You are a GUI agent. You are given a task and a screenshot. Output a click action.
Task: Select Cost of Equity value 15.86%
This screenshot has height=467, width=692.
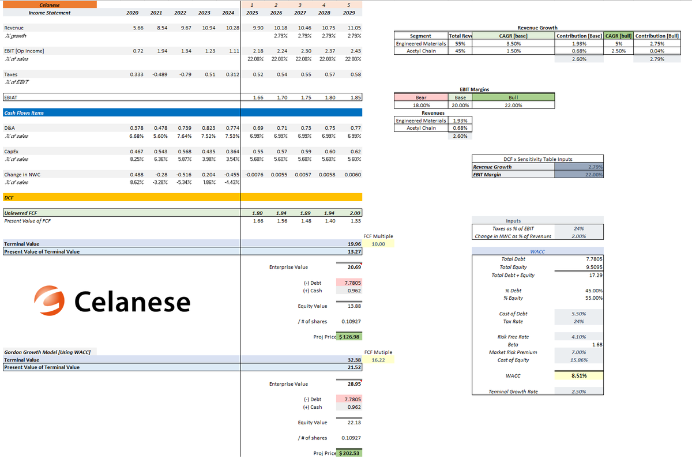[x=578, y=360]
